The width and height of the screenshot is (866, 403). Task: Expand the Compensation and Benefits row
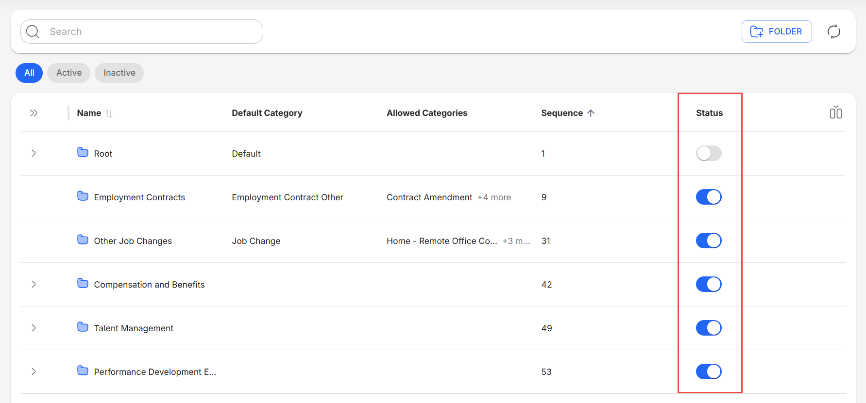tap(34, 284)
